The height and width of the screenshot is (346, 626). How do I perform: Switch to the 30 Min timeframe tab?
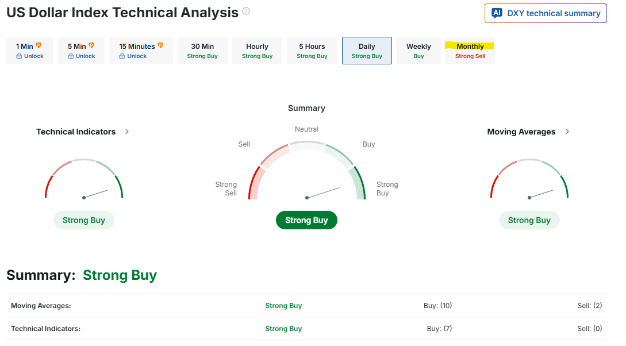click(x=202, y=51)
